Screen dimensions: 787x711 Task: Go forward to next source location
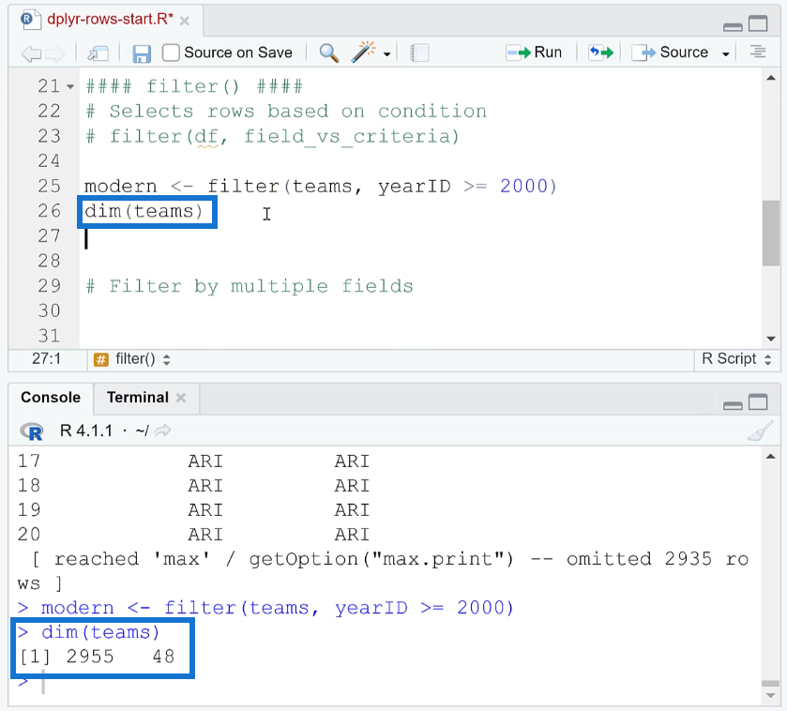[54, 53]
